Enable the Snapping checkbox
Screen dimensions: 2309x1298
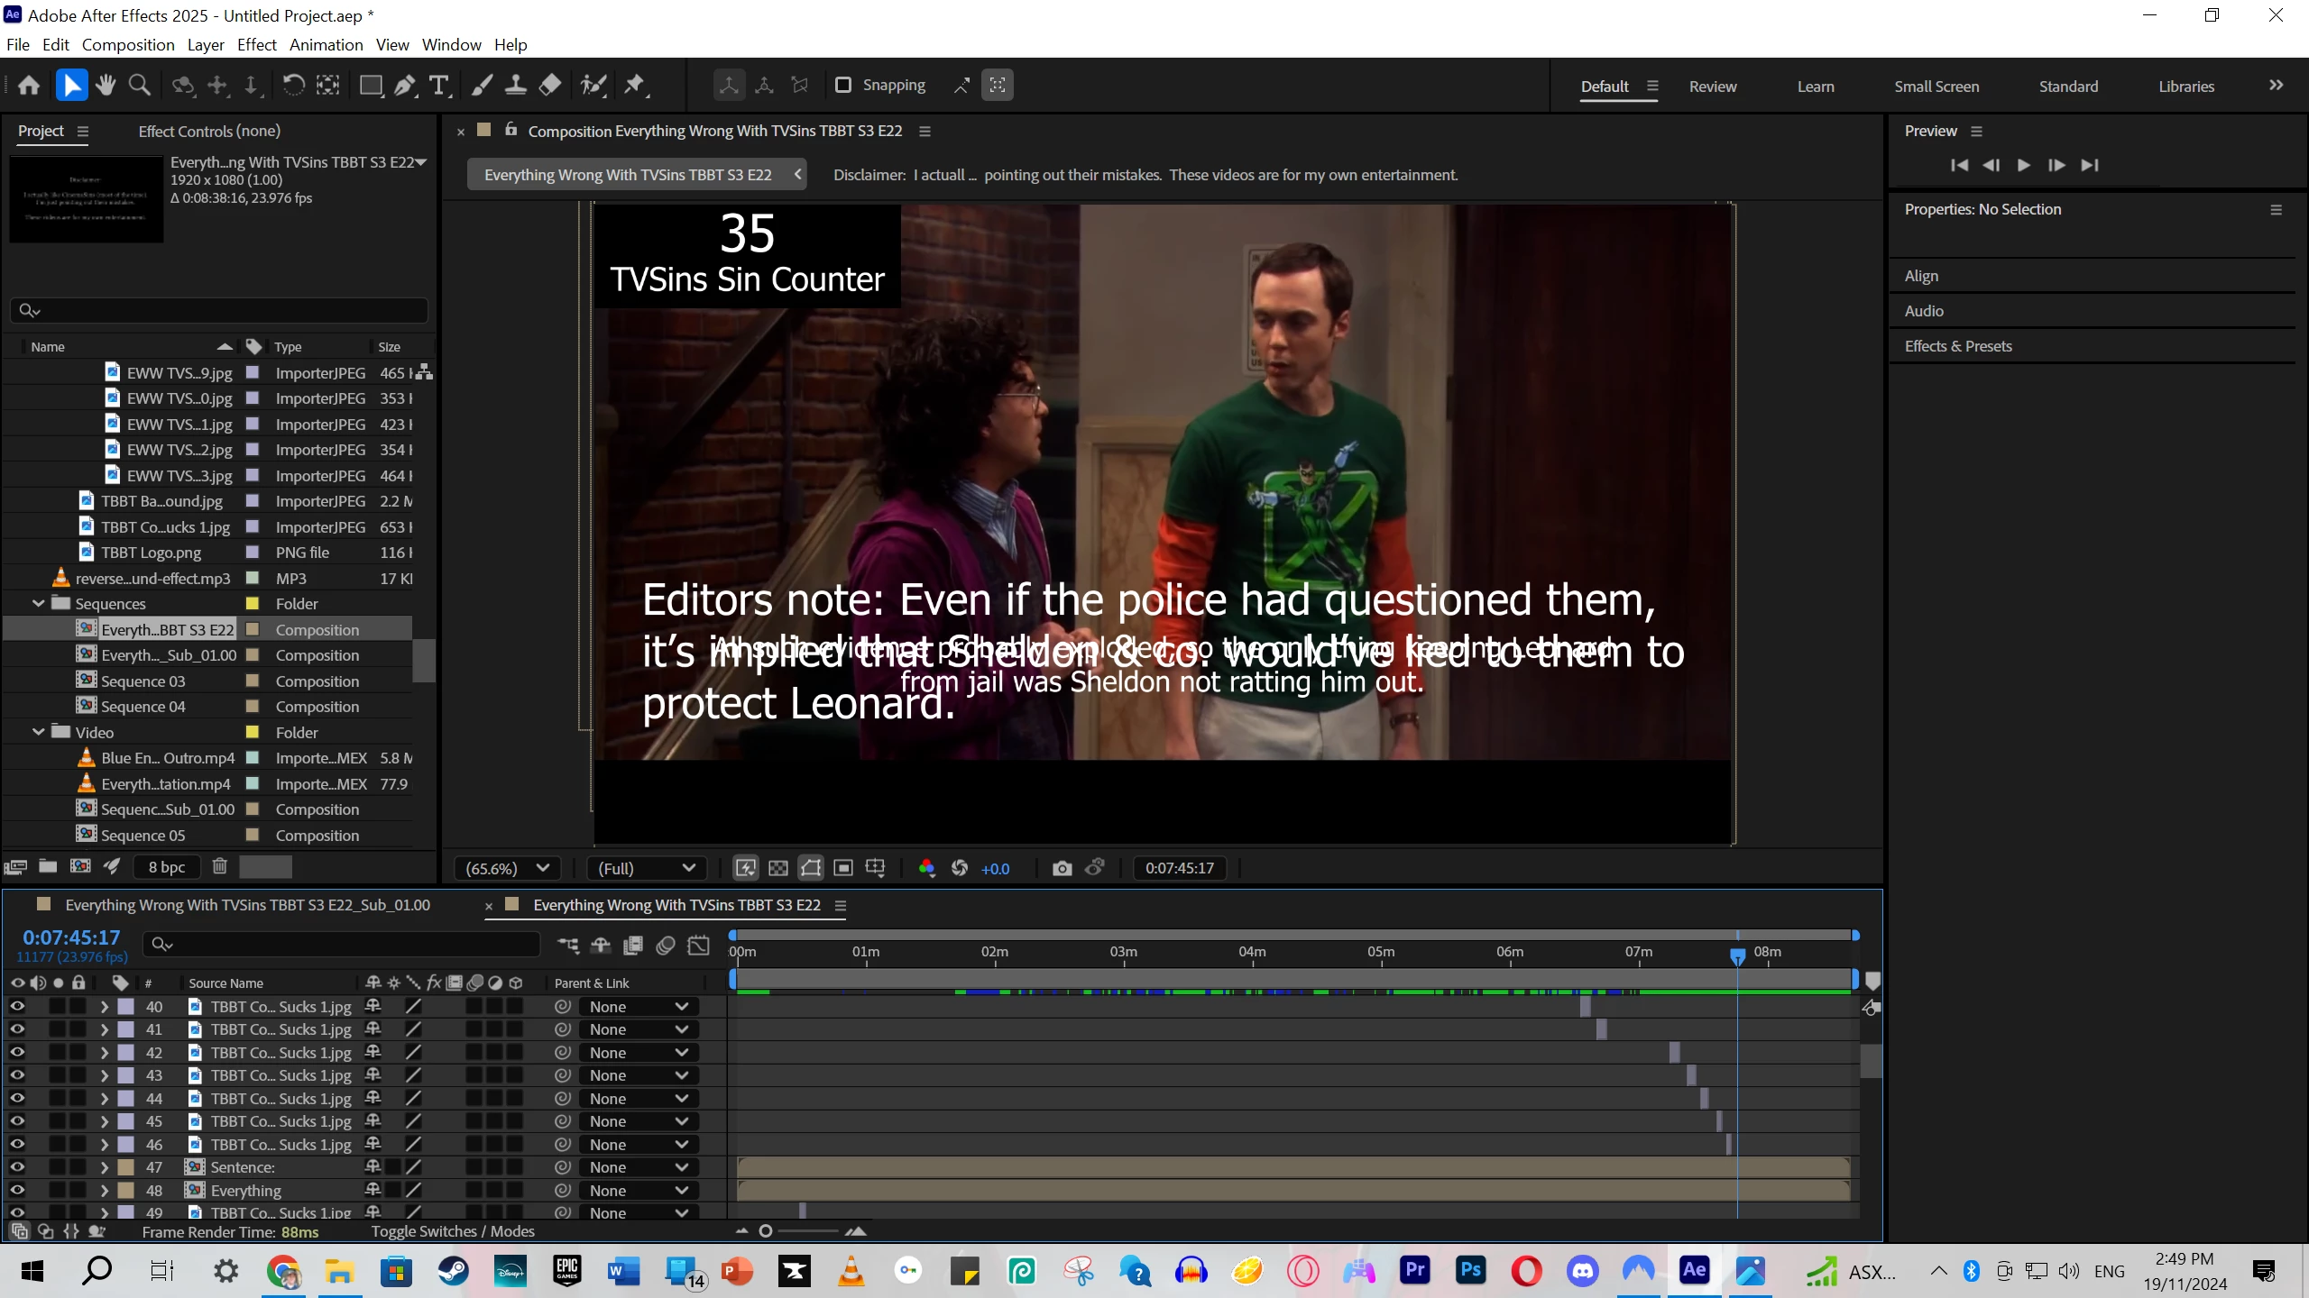tap(843, 85)
